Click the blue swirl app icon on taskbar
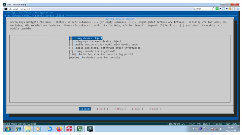242x135 pixels. (x=49, y=129)
